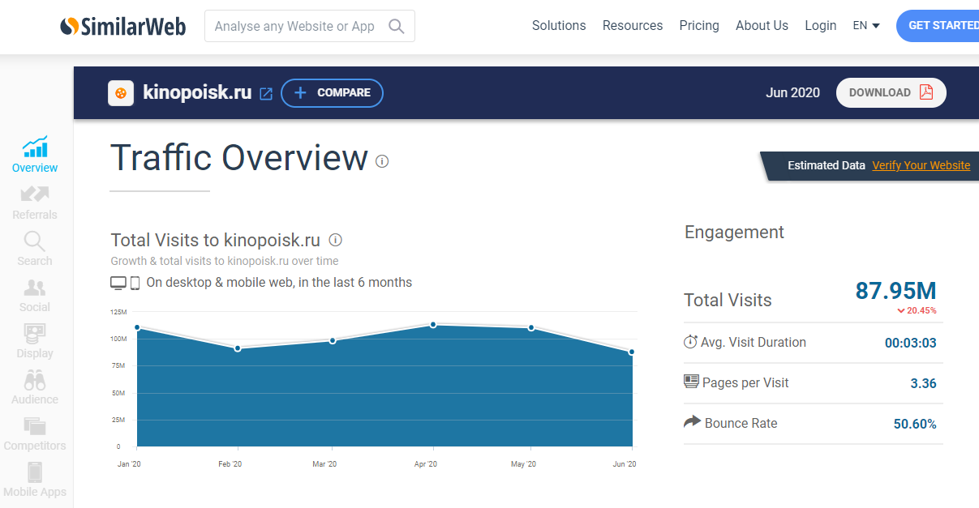Click the 50.60% bounce rate value
Screen dimensions: 979x508
click(915, 424)
